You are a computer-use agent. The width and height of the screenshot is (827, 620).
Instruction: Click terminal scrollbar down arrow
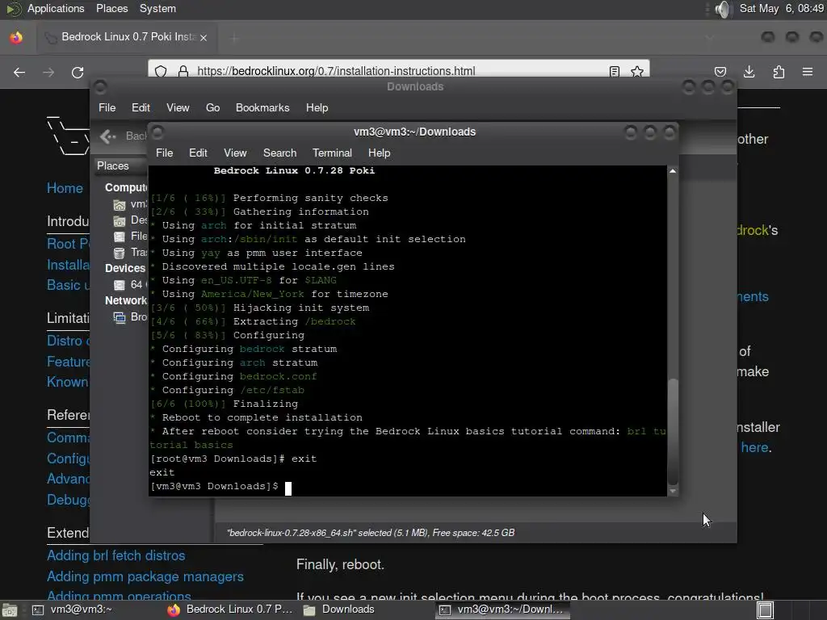click(x=673, y=491)
